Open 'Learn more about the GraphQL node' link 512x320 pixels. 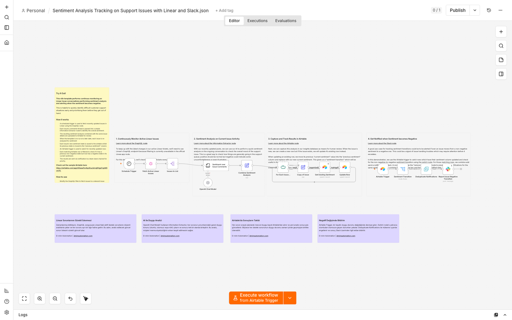coord(132,143)
